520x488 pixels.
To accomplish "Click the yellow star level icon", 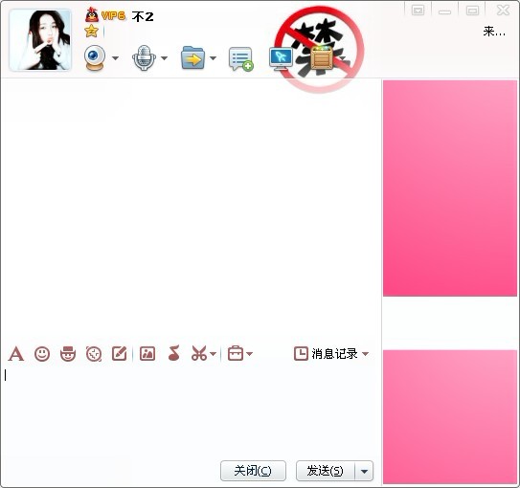I will click(91, 32).
